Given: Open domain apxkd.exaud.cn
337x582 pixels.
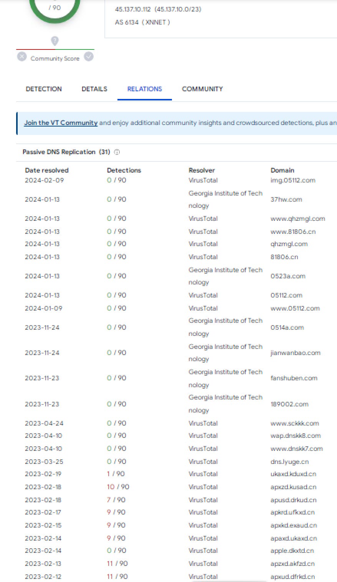Looking at the screenshot, I should pos(294,525).
